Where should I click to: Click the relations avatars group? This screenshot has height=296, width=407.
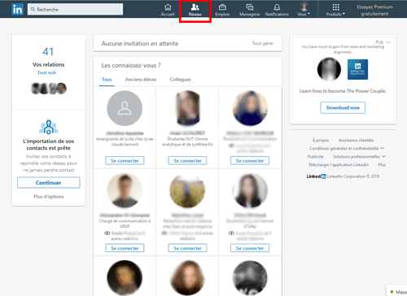[49, 89]
